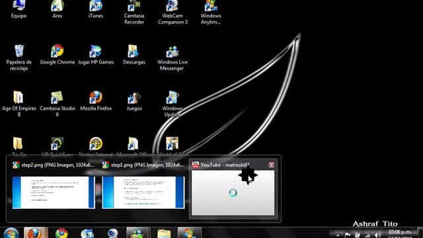The image size is (423, 238).
Task: Switch to the step2.png preview thumbnail
Action: (54, 192)
